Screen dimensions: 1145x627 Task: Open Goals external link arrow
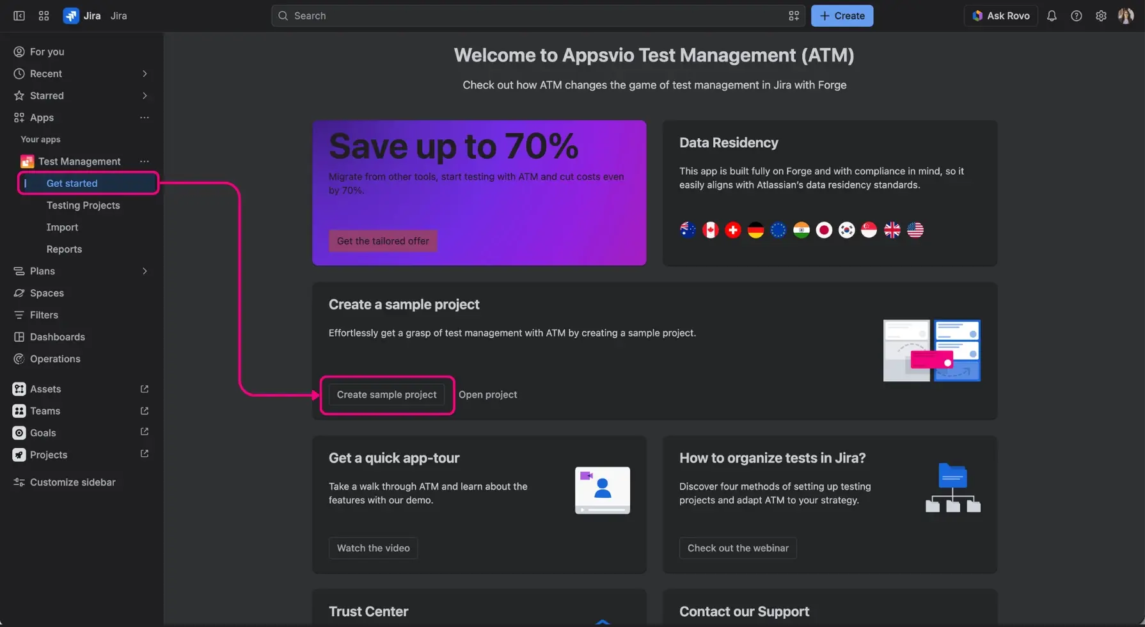(145, 432)
